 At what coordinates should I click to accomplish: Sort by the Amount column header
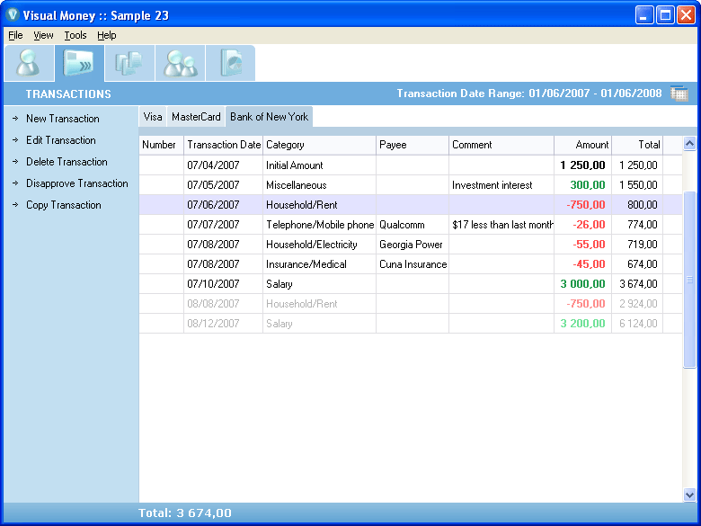(x=582, y=145)
